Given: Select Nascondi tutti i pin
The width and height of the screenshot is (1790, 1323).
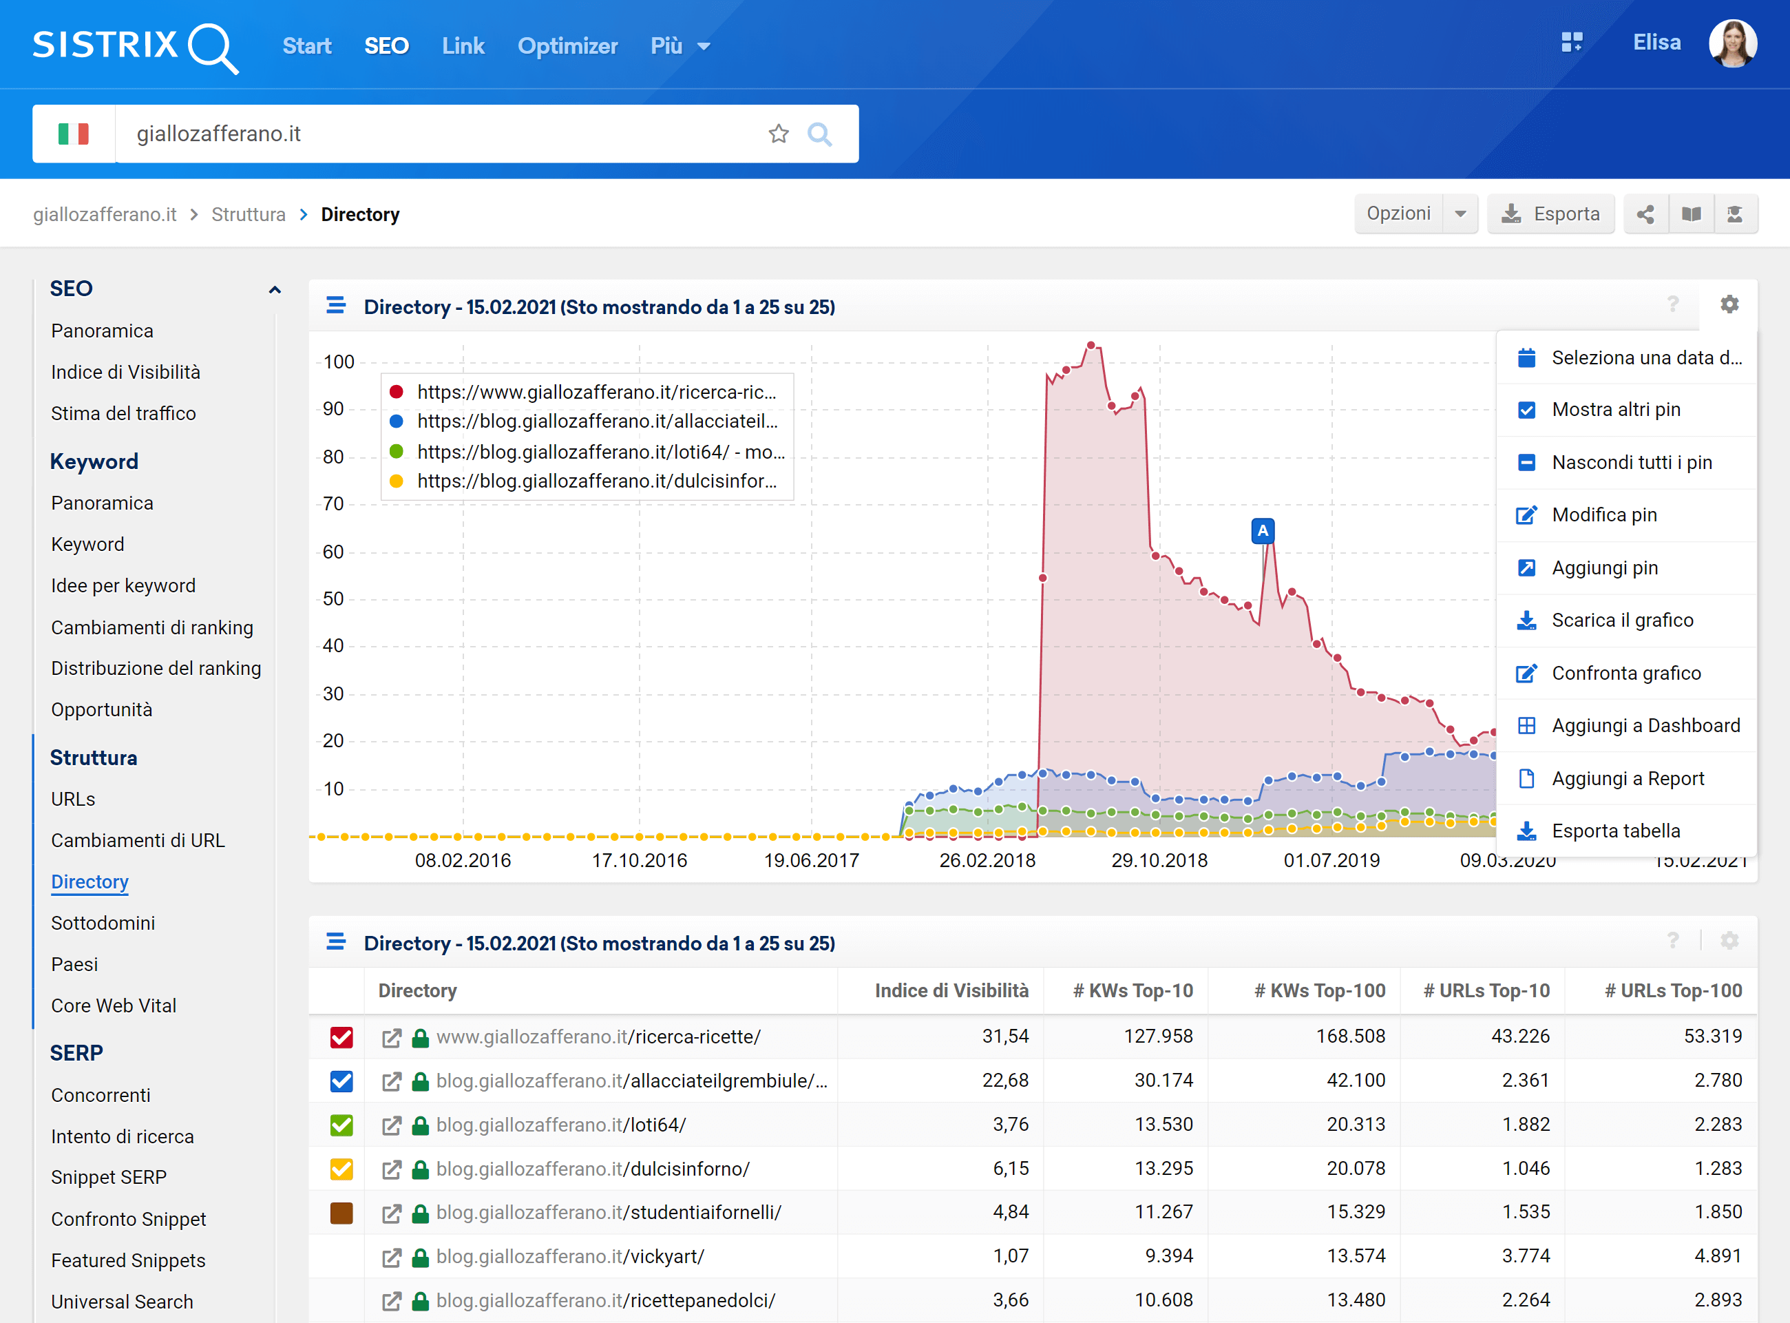Looking at the screenshot, I should pyautogui.click(x=1626, y=463).
